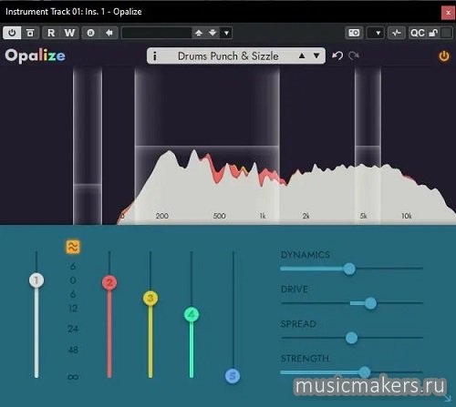Click the STRENGTH label
The width and height of the screenshot is (456, 407).
click(x=305, y=359)
